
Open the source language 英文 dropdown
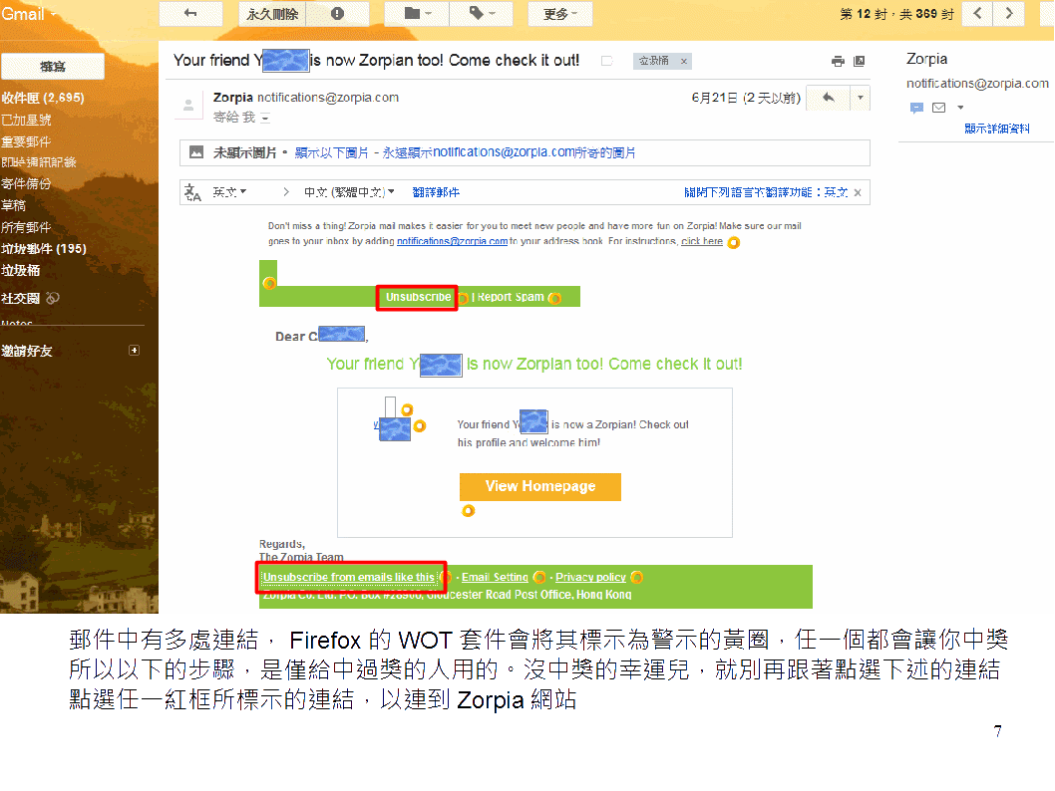[x=230, y=192]
